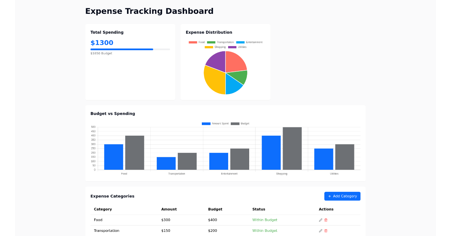The height and width of the screenshot is (236, 451).
Task: Delete the Food category with trash icon
Action: point(325,220)
